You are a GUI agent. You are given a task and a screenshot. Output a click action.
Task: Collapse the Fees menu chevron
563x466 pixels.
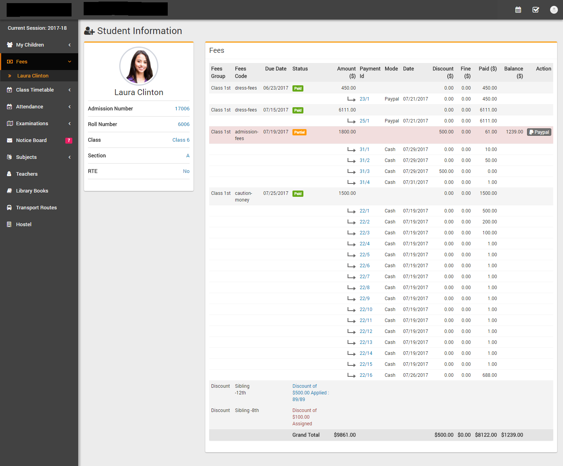point(70,62)
